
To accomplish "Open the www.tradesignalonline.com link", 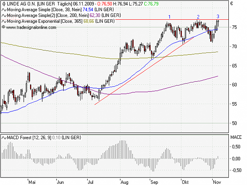I will click(x=31, y=27).
